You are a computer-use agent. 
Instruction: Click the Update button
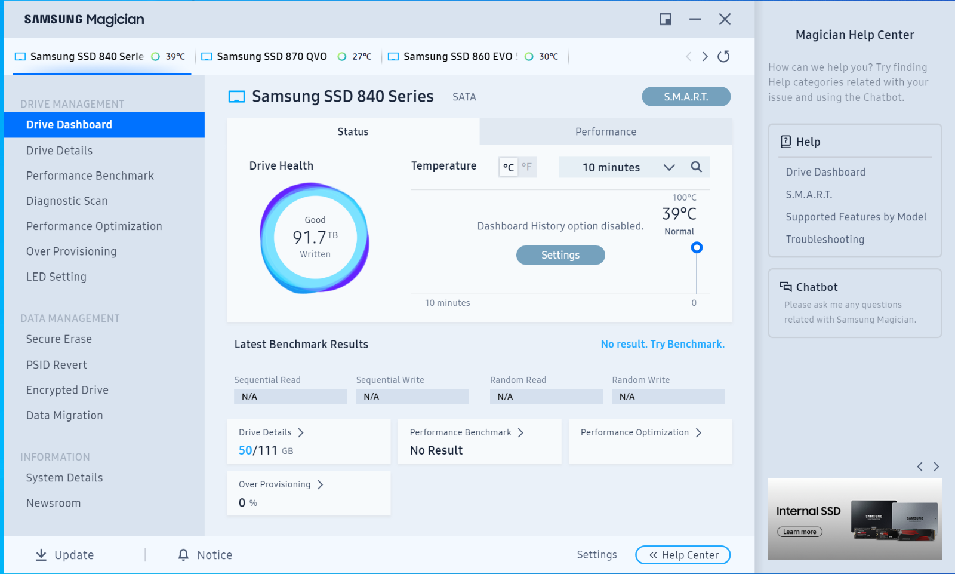point(64,555)
